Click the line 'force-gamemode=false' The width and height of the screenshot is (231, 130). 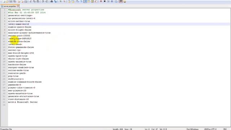21,47
